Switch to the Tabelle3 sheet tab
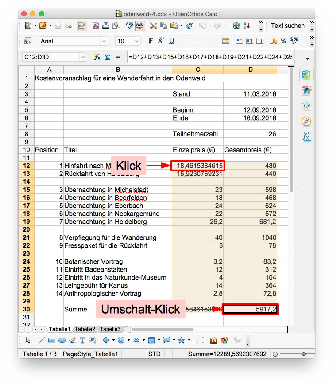Screen dimensions: 333x385 point(110,329)
